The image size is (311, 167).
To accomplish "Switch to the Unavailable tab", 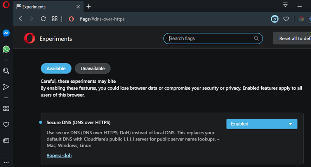I will (x=93, y=68).
